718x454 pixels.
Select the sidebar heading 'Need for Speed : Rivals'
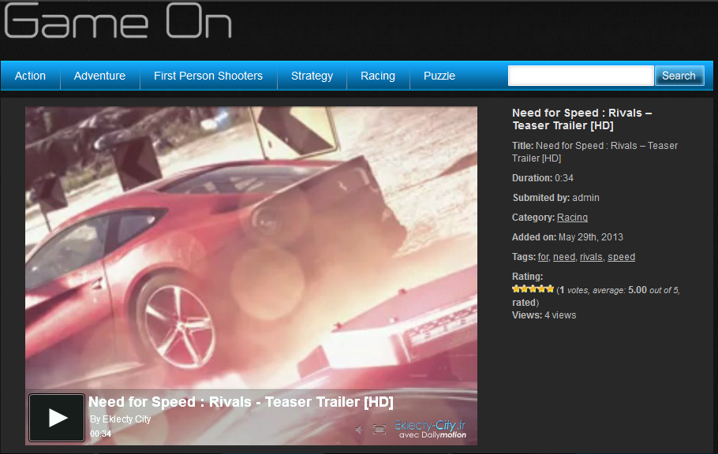tap(582, 119)
